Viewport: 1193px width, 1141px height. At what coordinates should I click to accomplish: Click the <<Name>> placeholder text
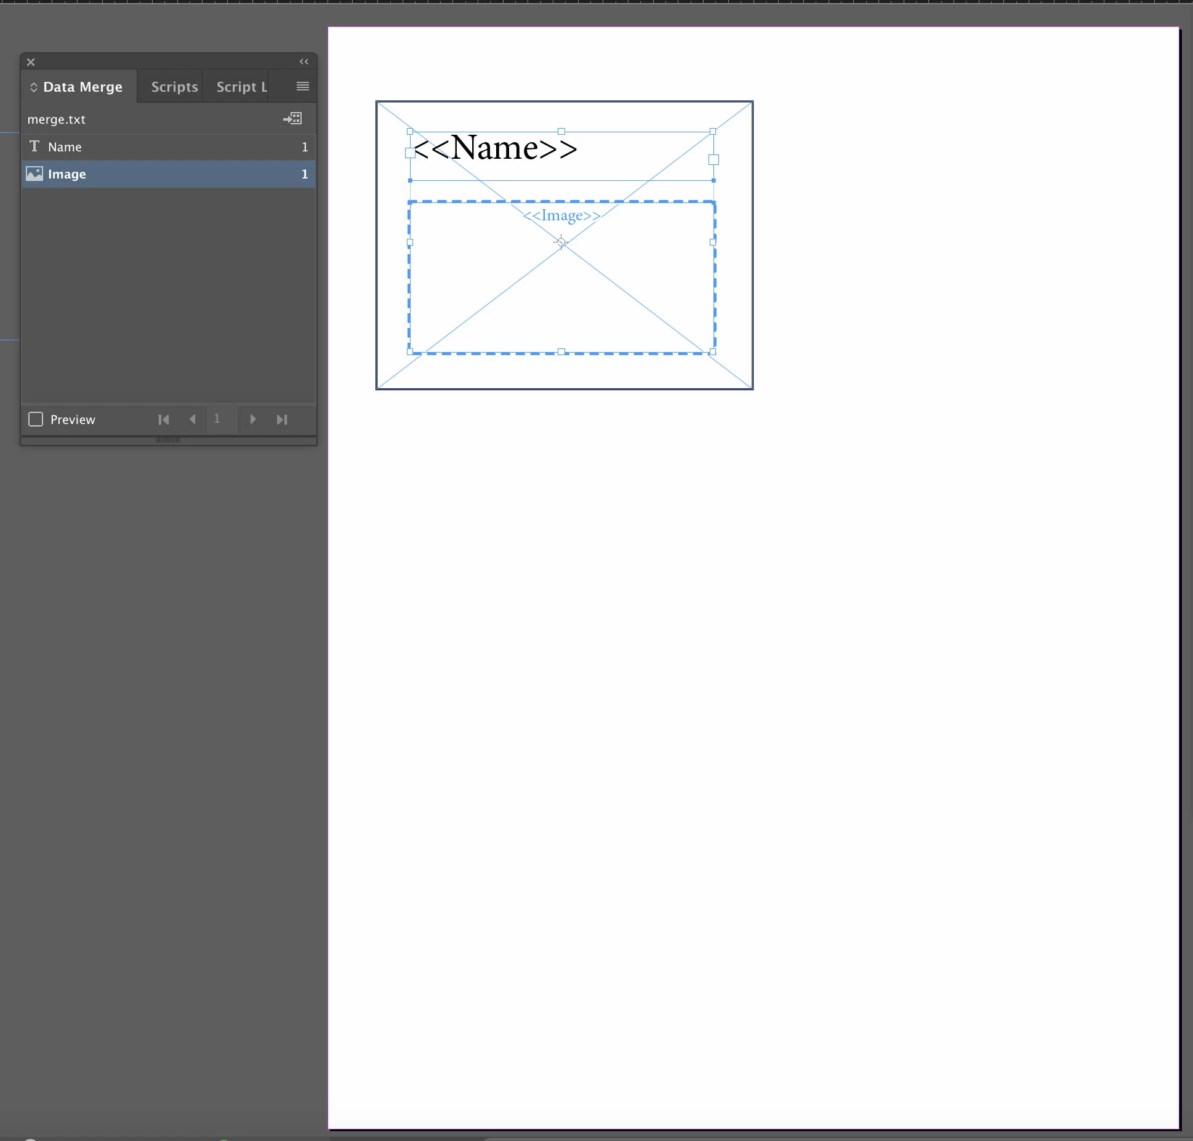[496, 148]
